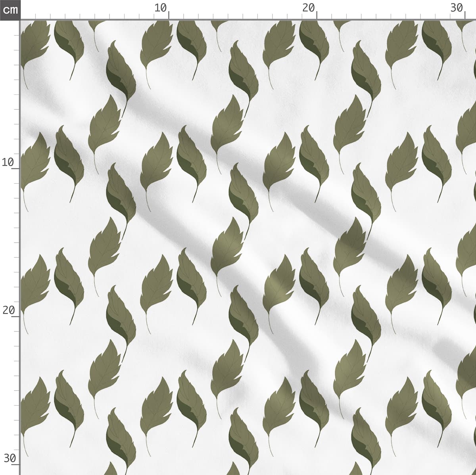The height and width of the screenshot is (475, 476).
Task: Click the 30 mark on the top ruler
Action: (x=457, y=8)
